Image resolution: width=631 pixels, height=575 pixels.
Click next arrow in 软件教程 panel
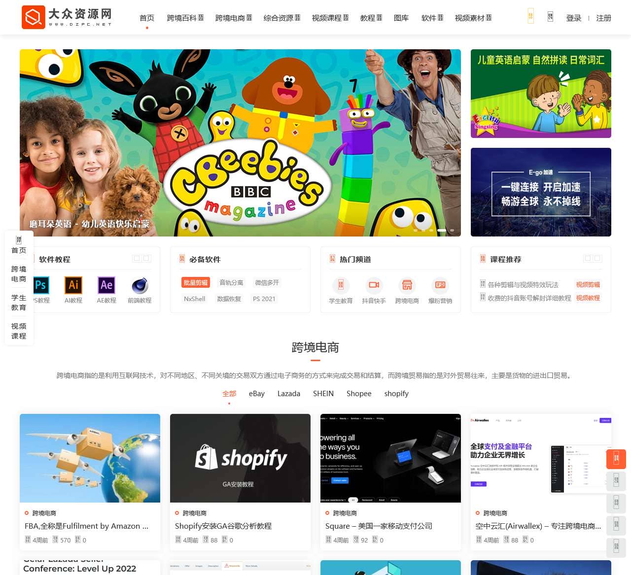point(146,258)
